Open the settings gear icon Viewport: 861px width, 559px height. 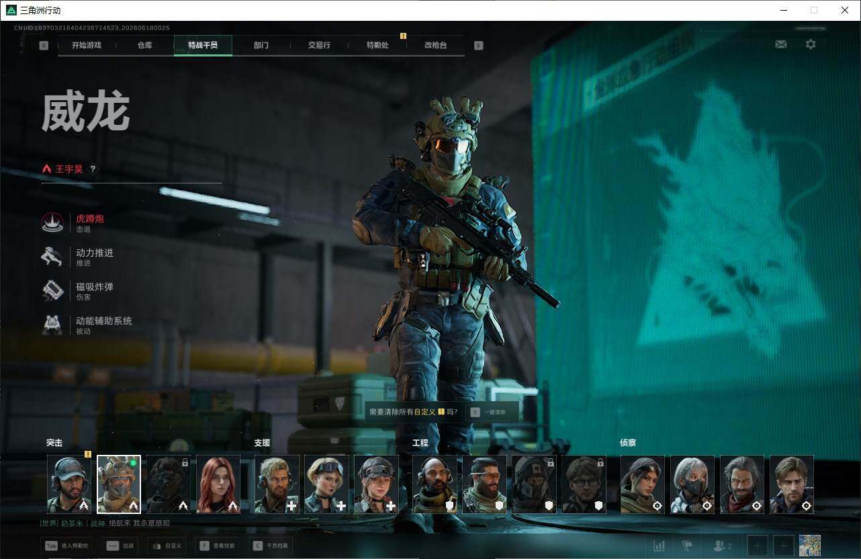(811, 44)
